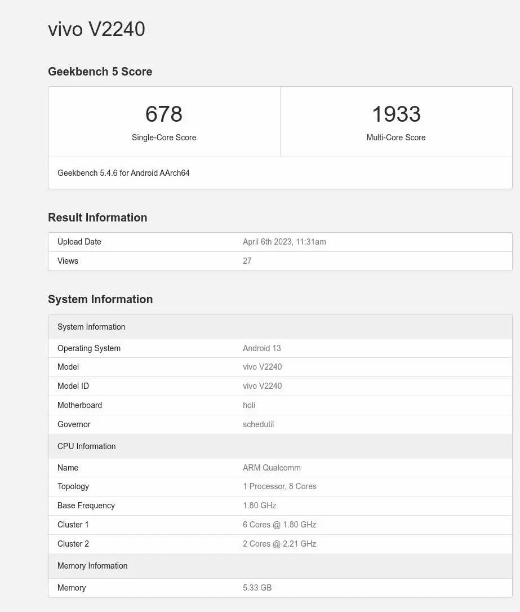The height and width of the screenshot is (612, 520).
Task: Click the Memory Information section header row
Action: tap(280, 566)
